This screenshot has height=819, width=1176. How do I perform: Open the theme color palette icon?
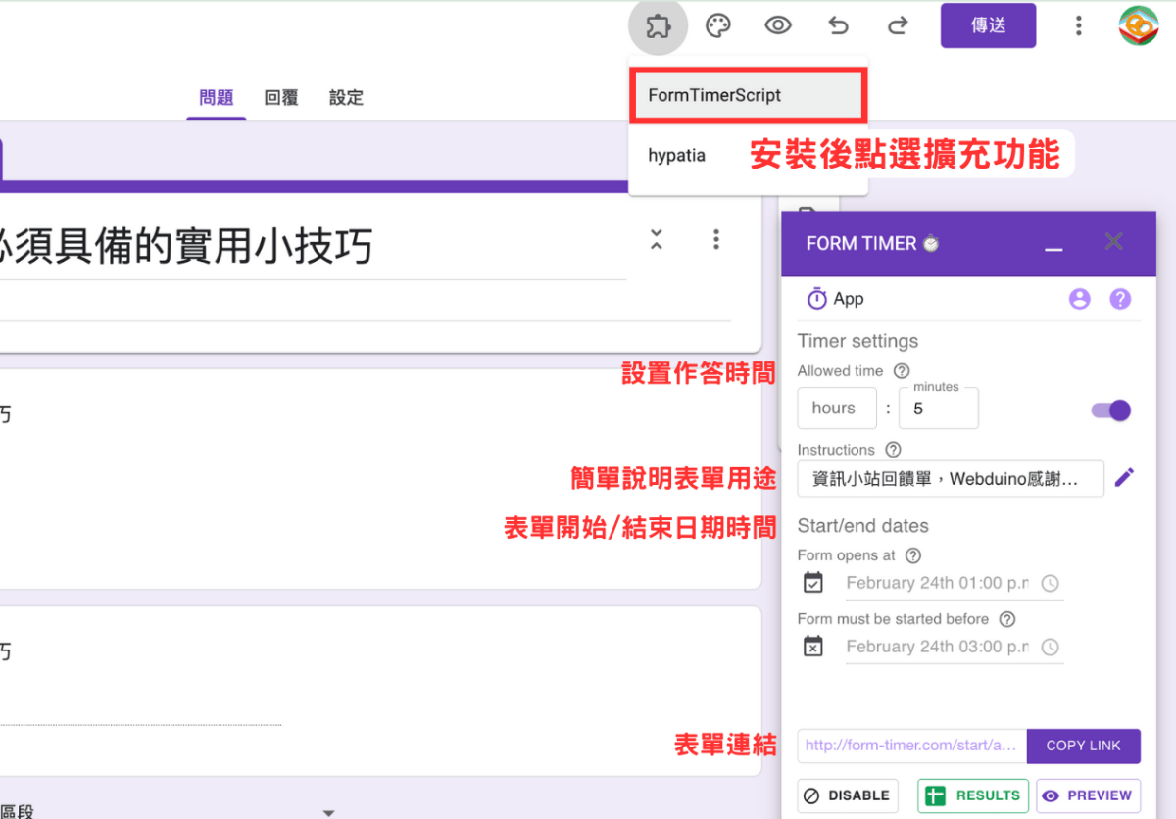tap(718, 25)
